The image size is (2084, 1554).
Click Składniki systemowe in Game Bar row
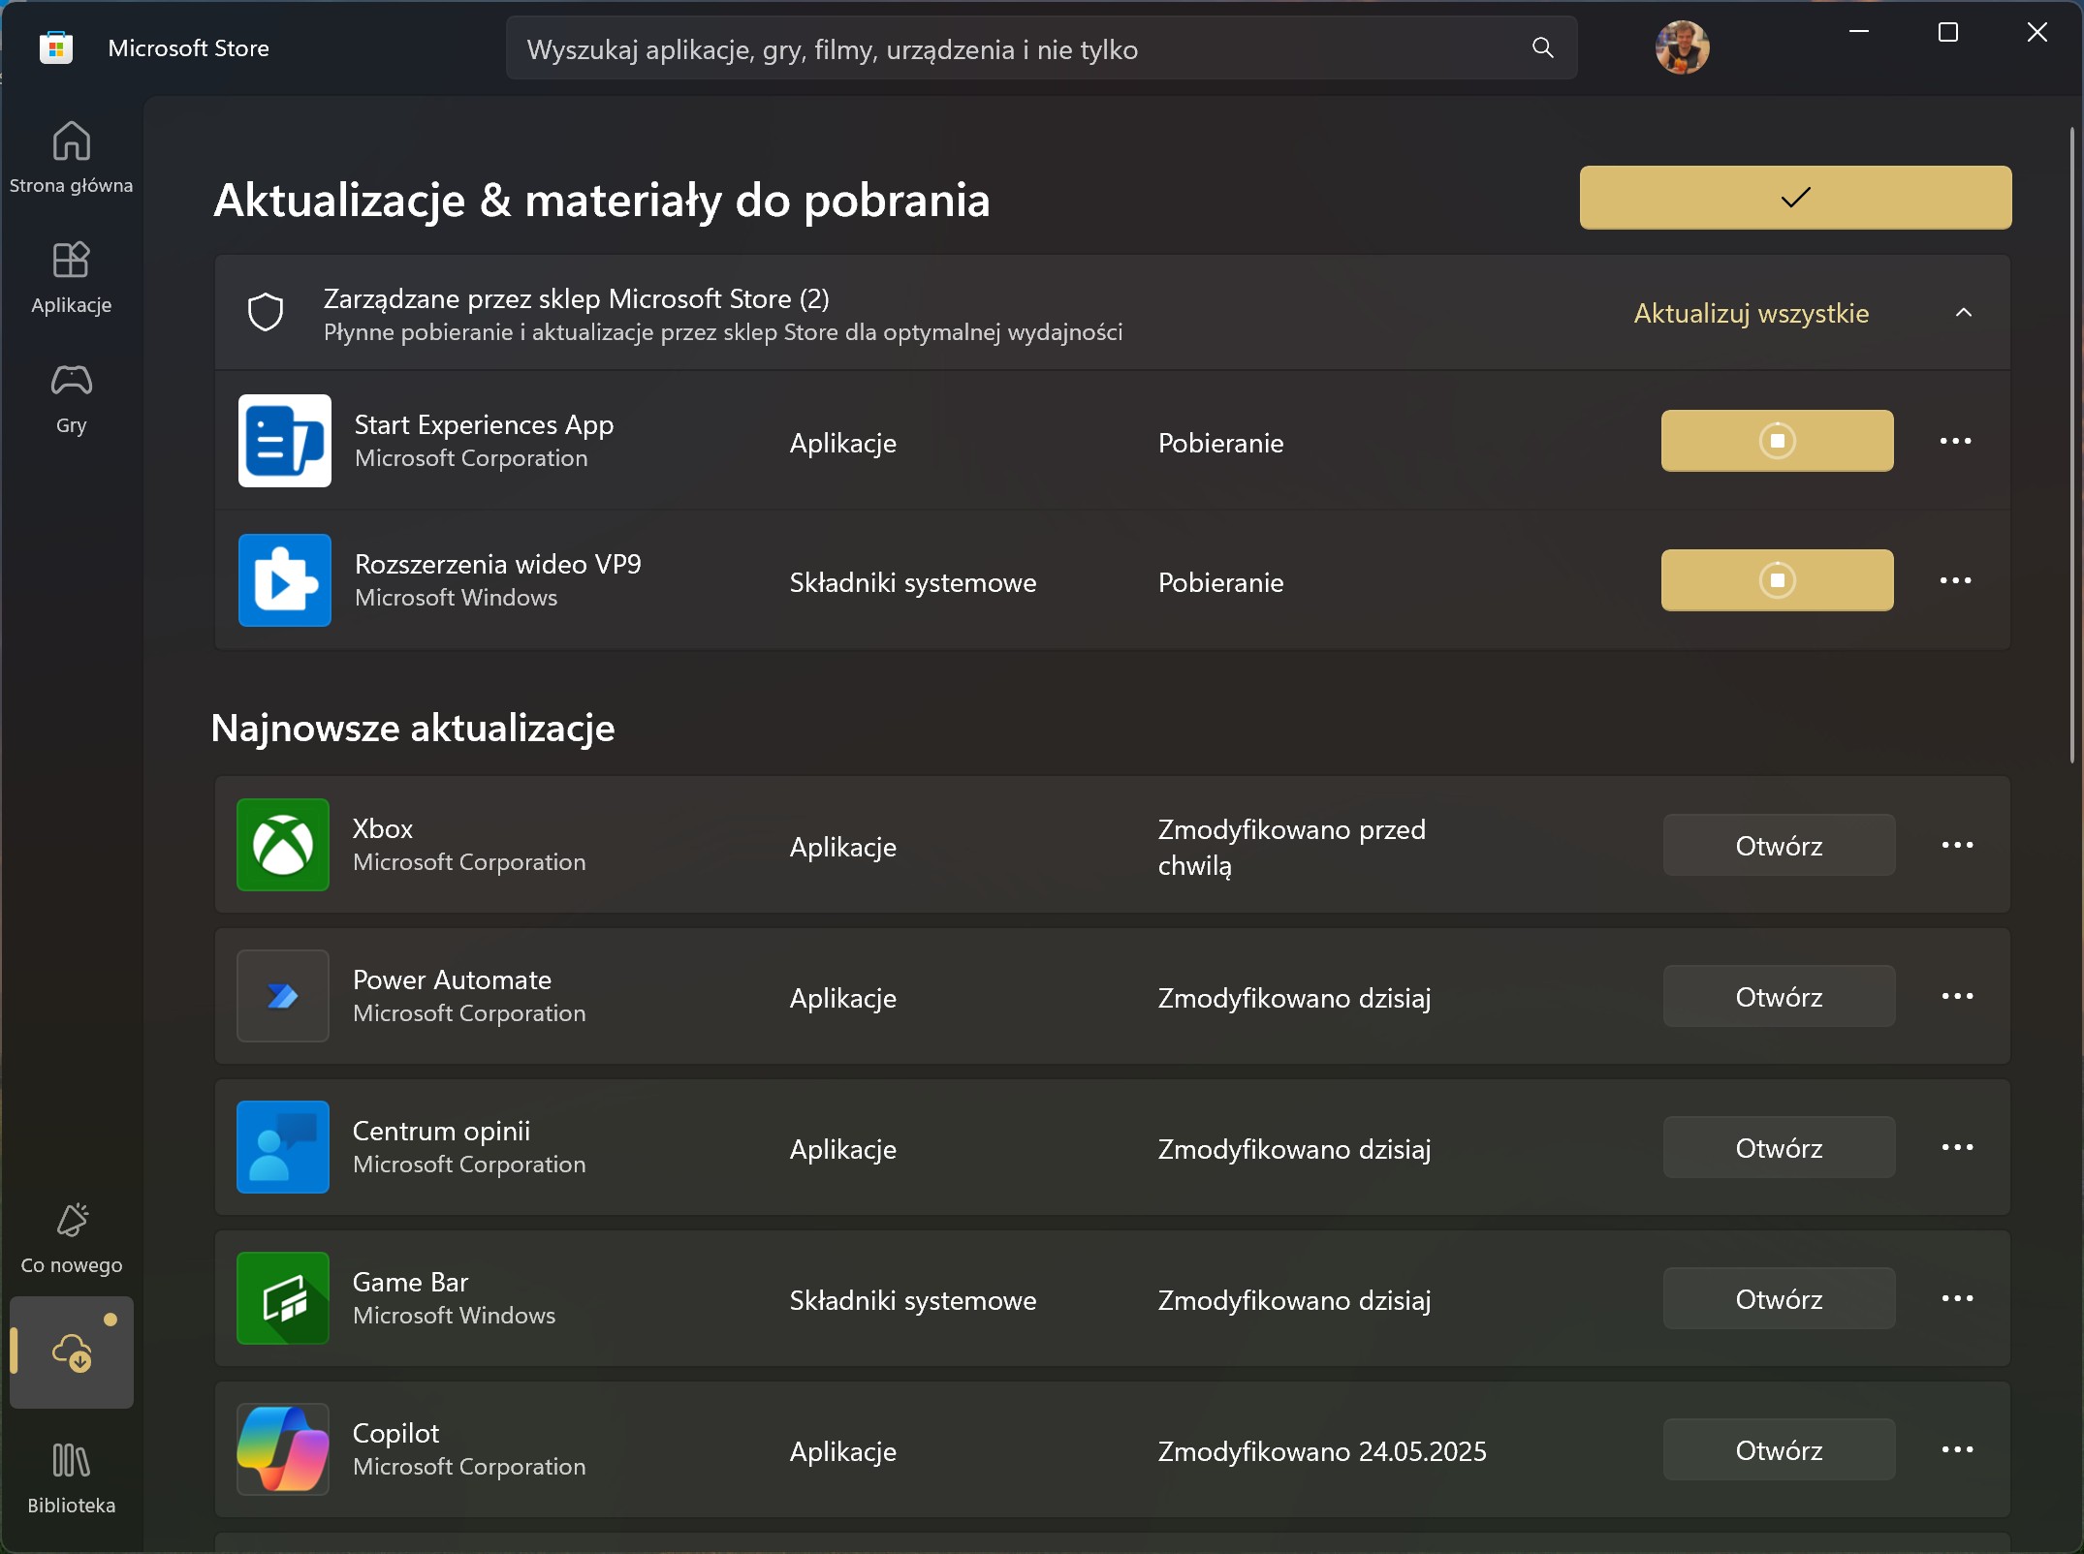click(x=912, y=1299)
